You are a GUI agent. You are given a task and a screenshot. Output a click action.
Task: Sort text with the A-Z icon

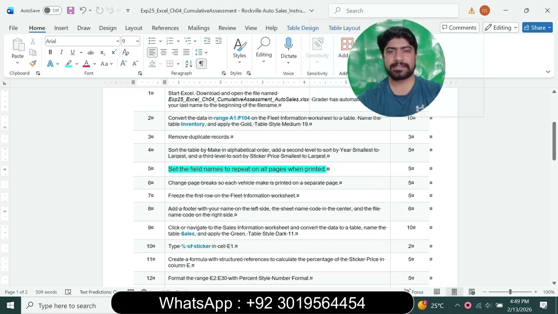pyautogui.click(x=189, y=64)
